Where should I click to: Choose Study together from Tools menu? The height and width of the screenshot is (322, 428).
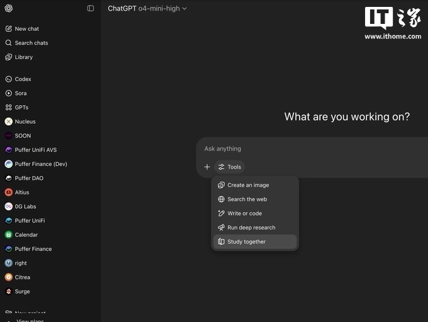click(x=246, y=241)
